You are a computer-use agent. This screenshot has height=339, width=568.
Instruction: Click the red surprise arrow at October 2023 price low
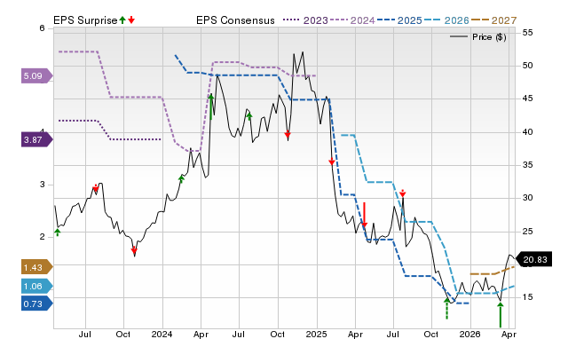134,250
